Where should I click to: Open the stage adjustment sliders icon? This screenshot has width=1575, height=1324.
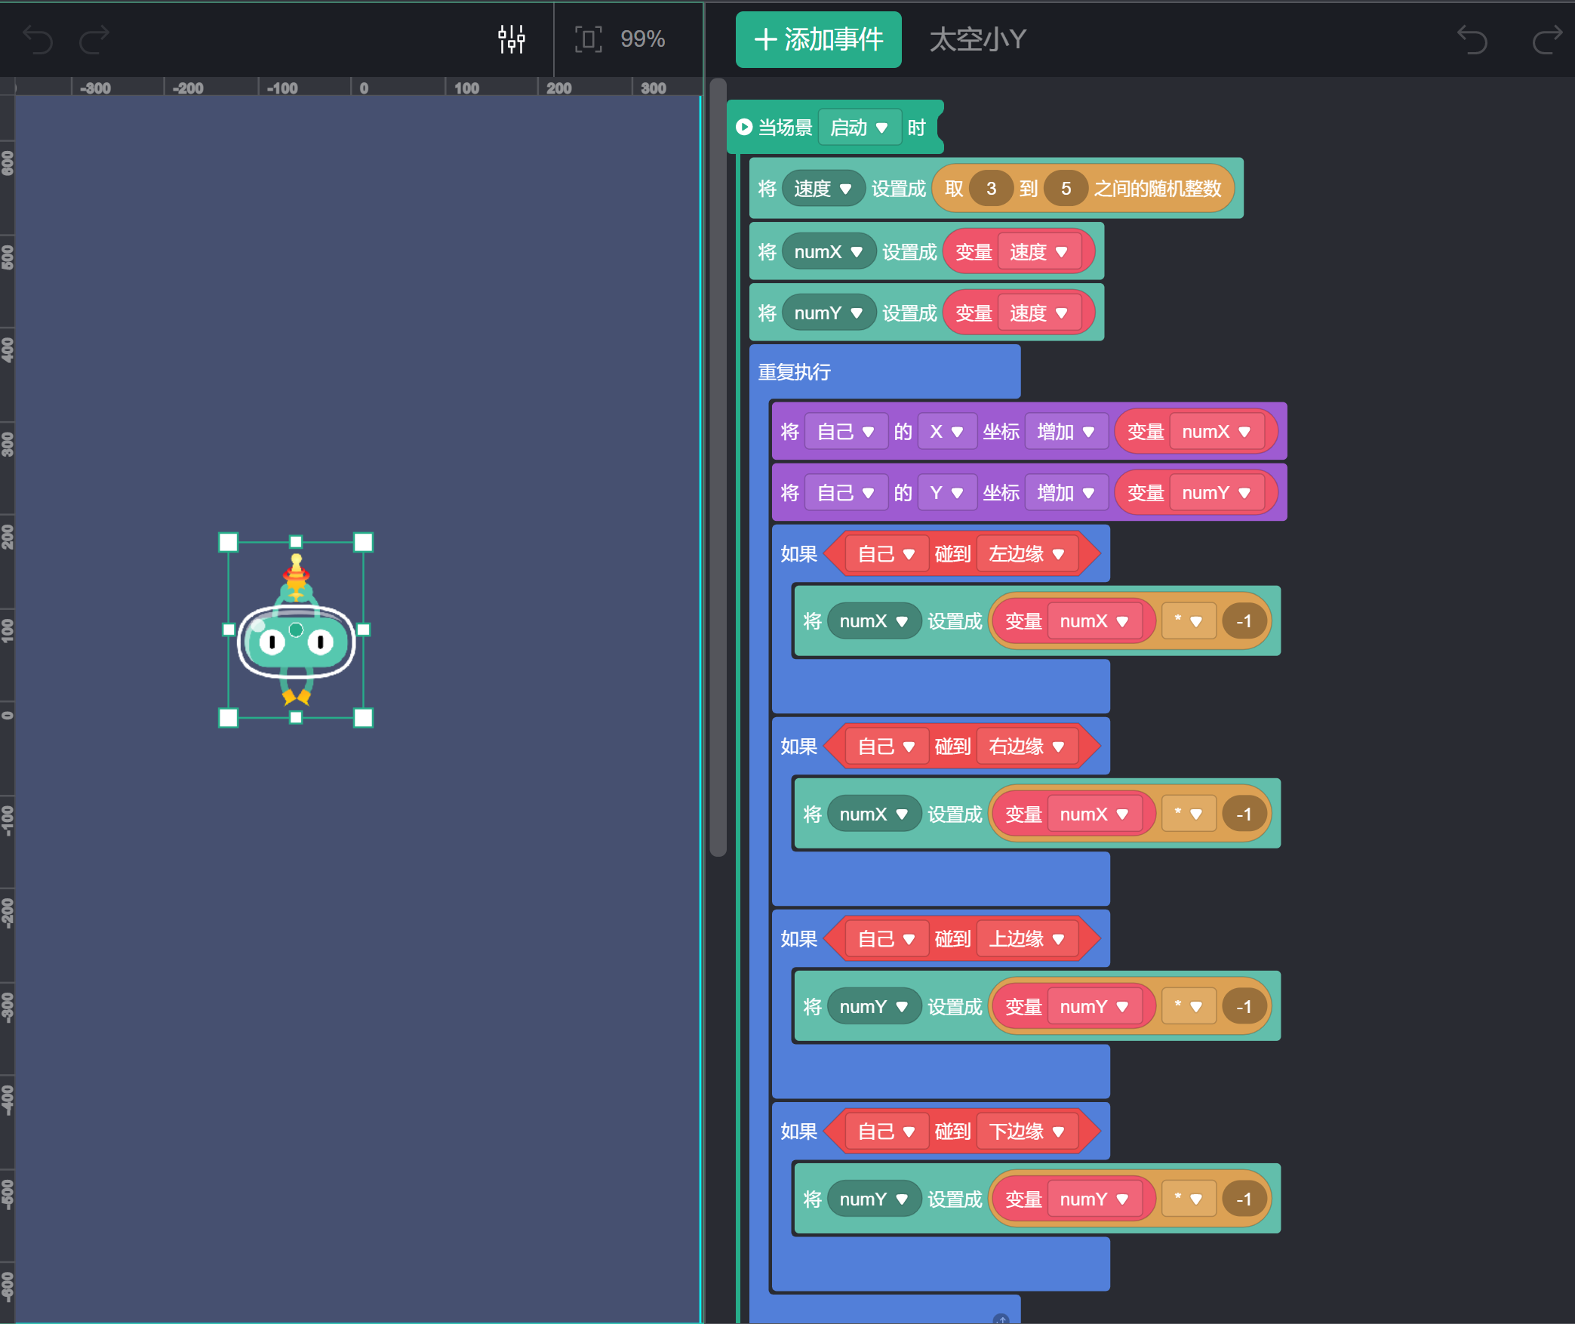[x=511, y=39]
